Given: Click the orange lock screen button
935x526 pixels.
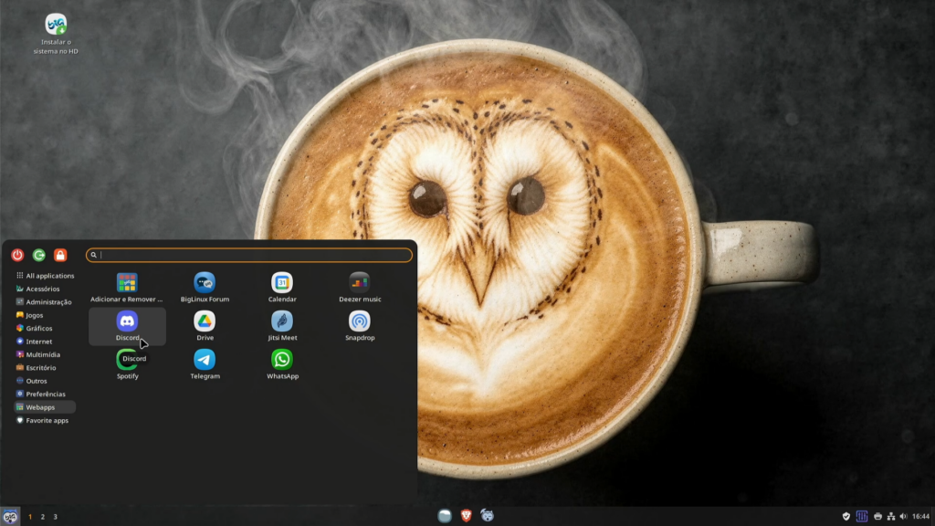Looking at the screenshot, I should click(x=60, y=256).
